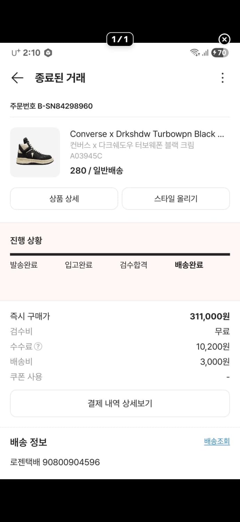Open 배송조회 shipment tracking link
Viewport: 240px width, 522px height.
tap(217, 441)
